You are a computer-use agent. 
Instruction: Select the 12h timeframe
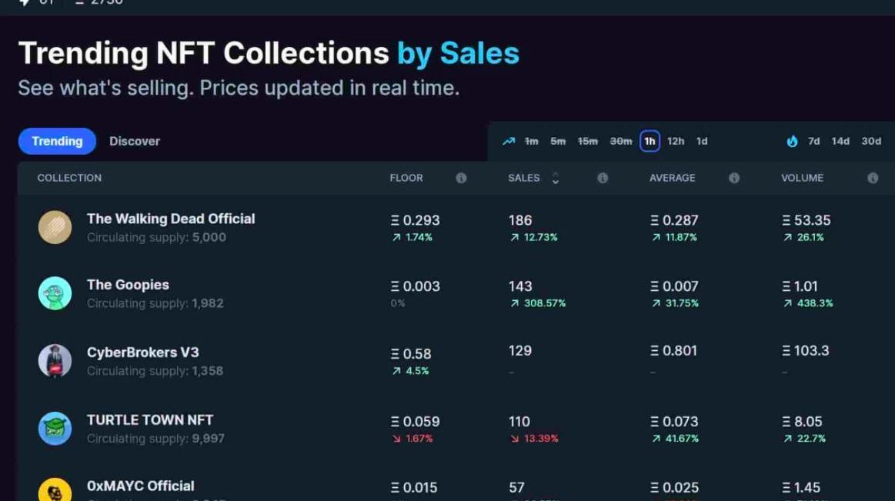point(676,142)
